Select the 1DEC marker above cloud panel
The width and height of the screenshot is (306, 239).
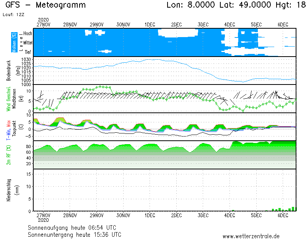(x=150, y=24)
